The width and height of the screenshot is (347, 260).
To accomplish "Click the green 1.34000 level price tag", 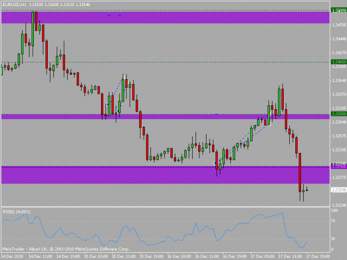I will click(339, 62).
